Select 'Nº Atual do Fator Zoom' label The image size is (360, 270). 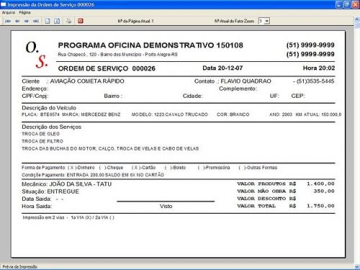click(234, 21)
